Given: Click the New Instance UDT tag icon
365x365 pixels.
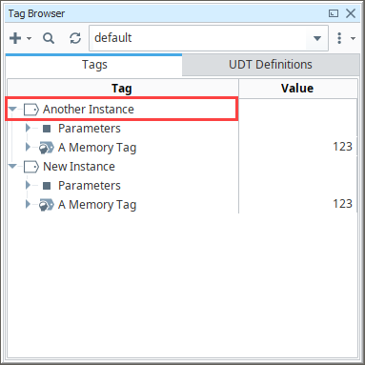Looking at the screenshot, I should [x=31, y=167].
